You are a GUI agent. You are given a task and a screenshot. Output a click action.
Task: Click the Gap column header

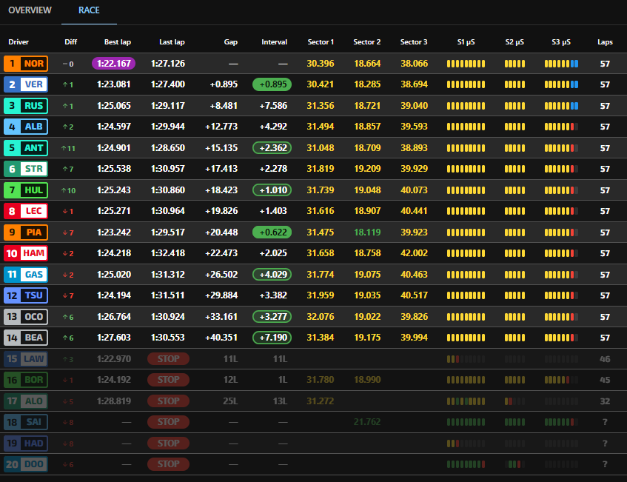(x=231, y=42)
